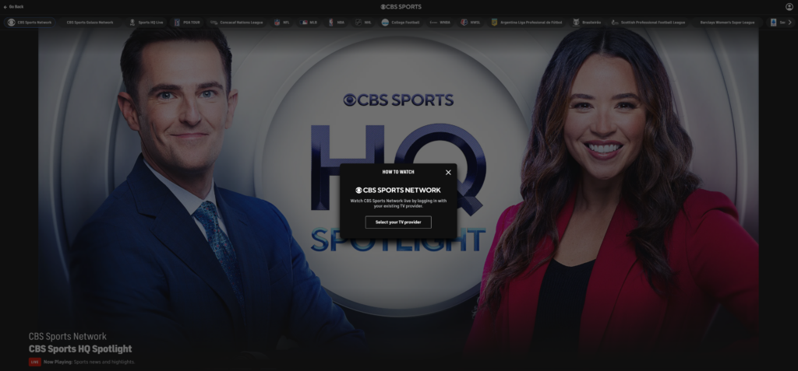Viewport: 798px width, 371px height.
Task: Open the Sports HQ Live channel
Action: tap(146, 23)
